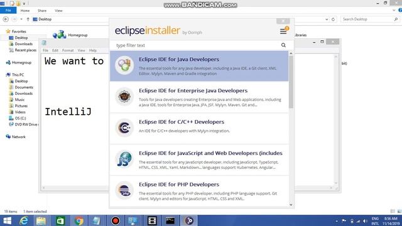
Task: Open Google Chrome from taskbar
Action: (79, 220)
